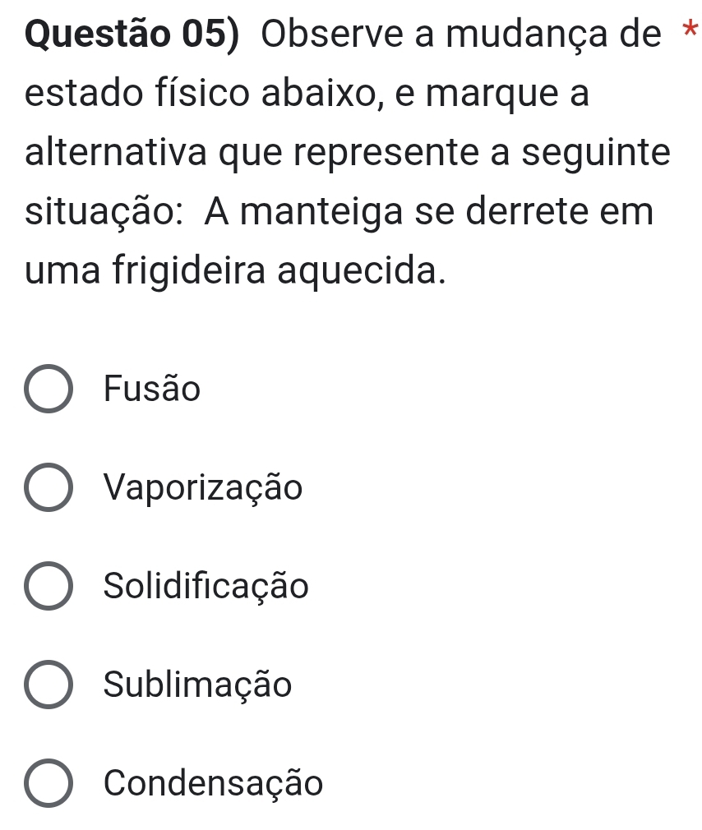Click the "Sublimação" answer label text
This screenshot has width=702, height=830.
pyautogui.click(x=198, y=685)
